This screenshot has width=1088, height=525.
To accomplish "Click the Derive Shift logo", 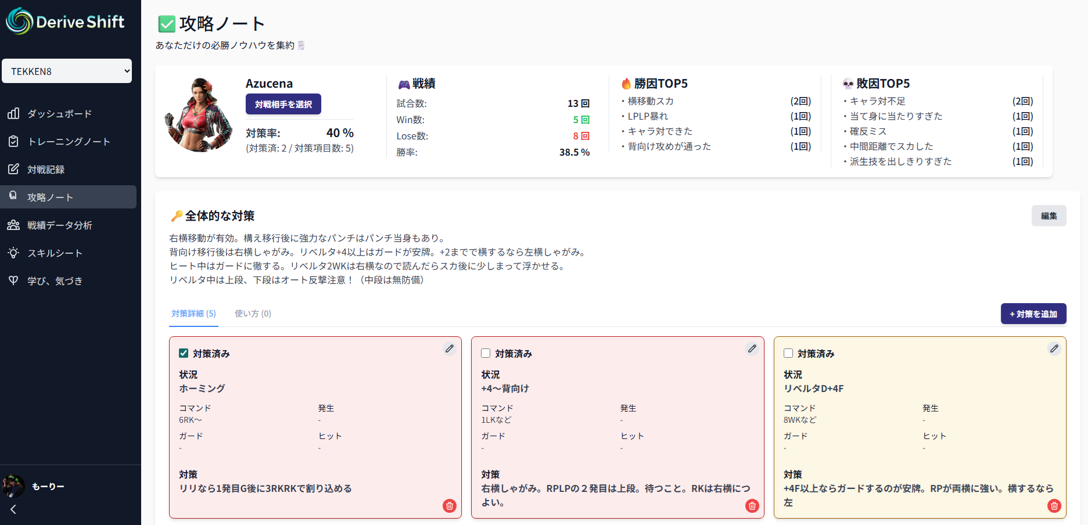I will point(66,21).
